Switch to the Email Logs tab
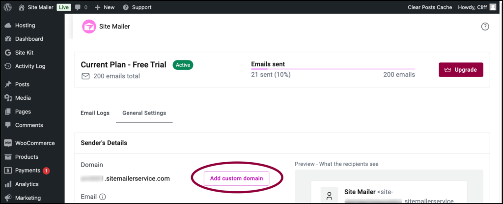The image size is (503, 204). click(95, 113)
